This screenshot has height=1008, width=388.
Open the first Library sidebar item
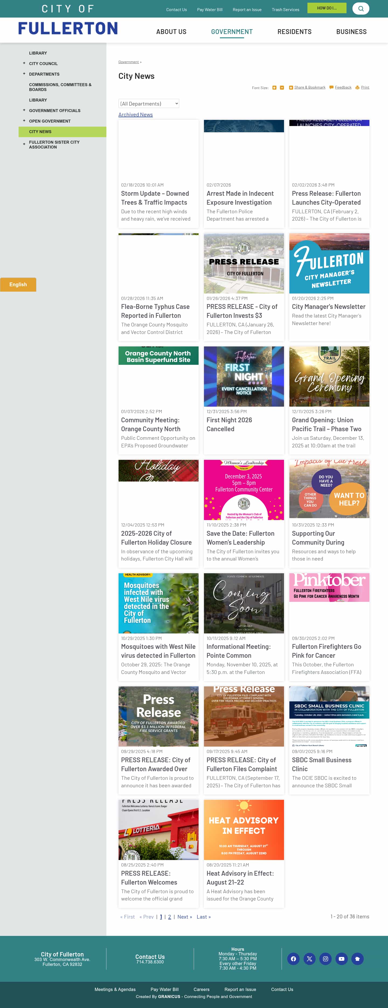coord(38,53)
